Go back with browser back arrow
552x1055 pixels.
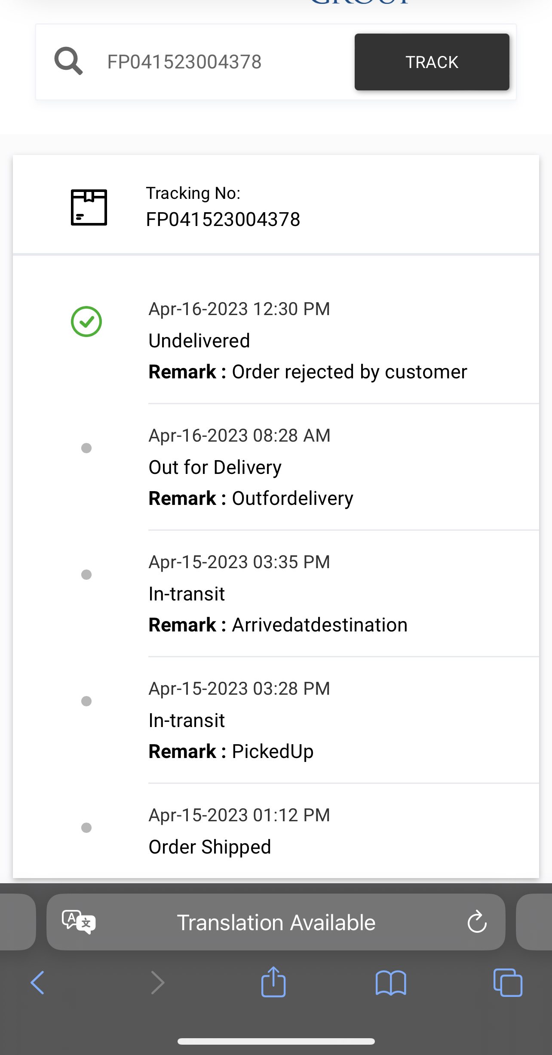click(37, 983)
